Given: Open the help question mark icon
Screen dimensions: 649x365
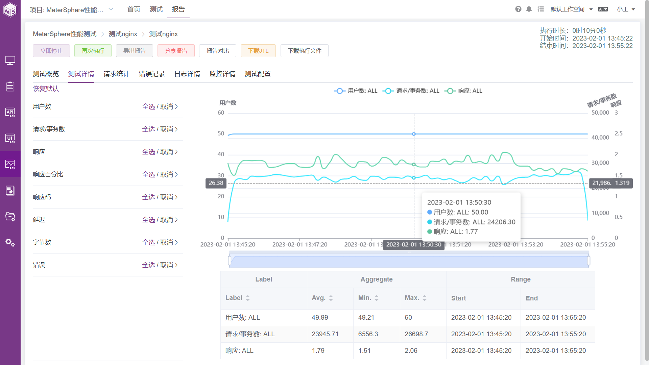Looking at the screenshot, I should (x=518, y=9).
